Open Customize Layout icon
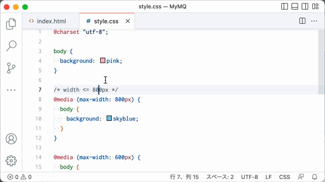The height and width of the screenshot is (182, 325). click(x=315, y=7)
